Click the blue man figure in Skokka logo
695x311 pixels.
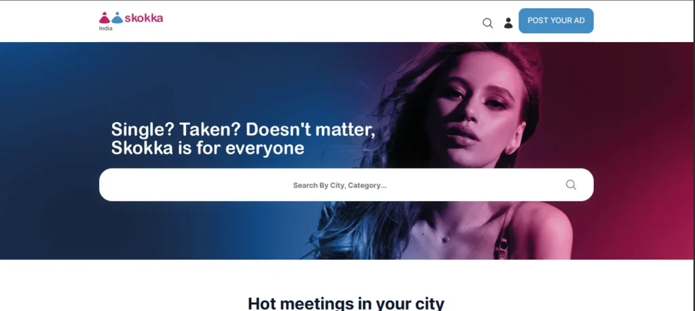point(117,18)
